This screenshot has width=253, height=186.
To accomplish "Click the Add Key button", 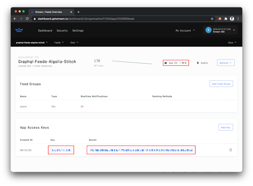I will tap(225, 127).
